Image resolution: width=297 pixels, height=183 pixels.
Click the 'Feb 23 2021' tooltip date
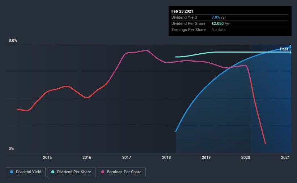182,11
